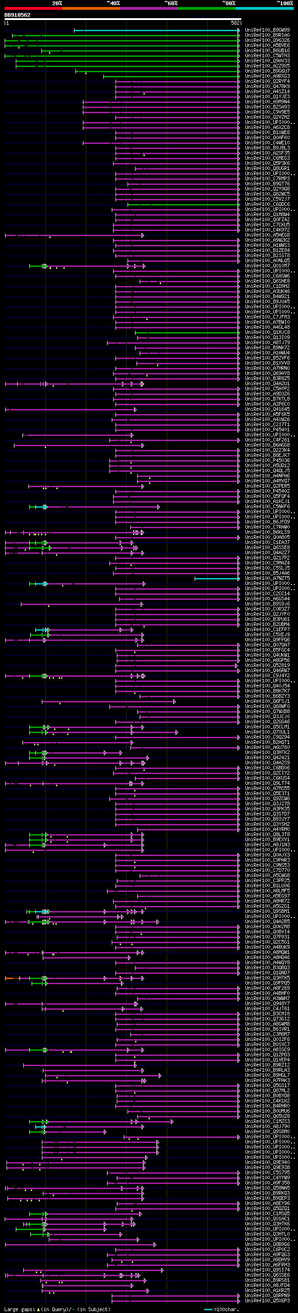Select the query name BB910562
Screen dimensions: 298x1313
(17, 15)
